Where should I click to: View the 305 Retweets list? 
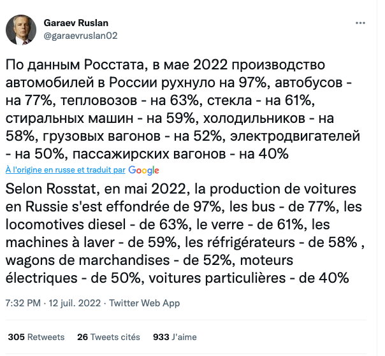(x=36, y=337)
